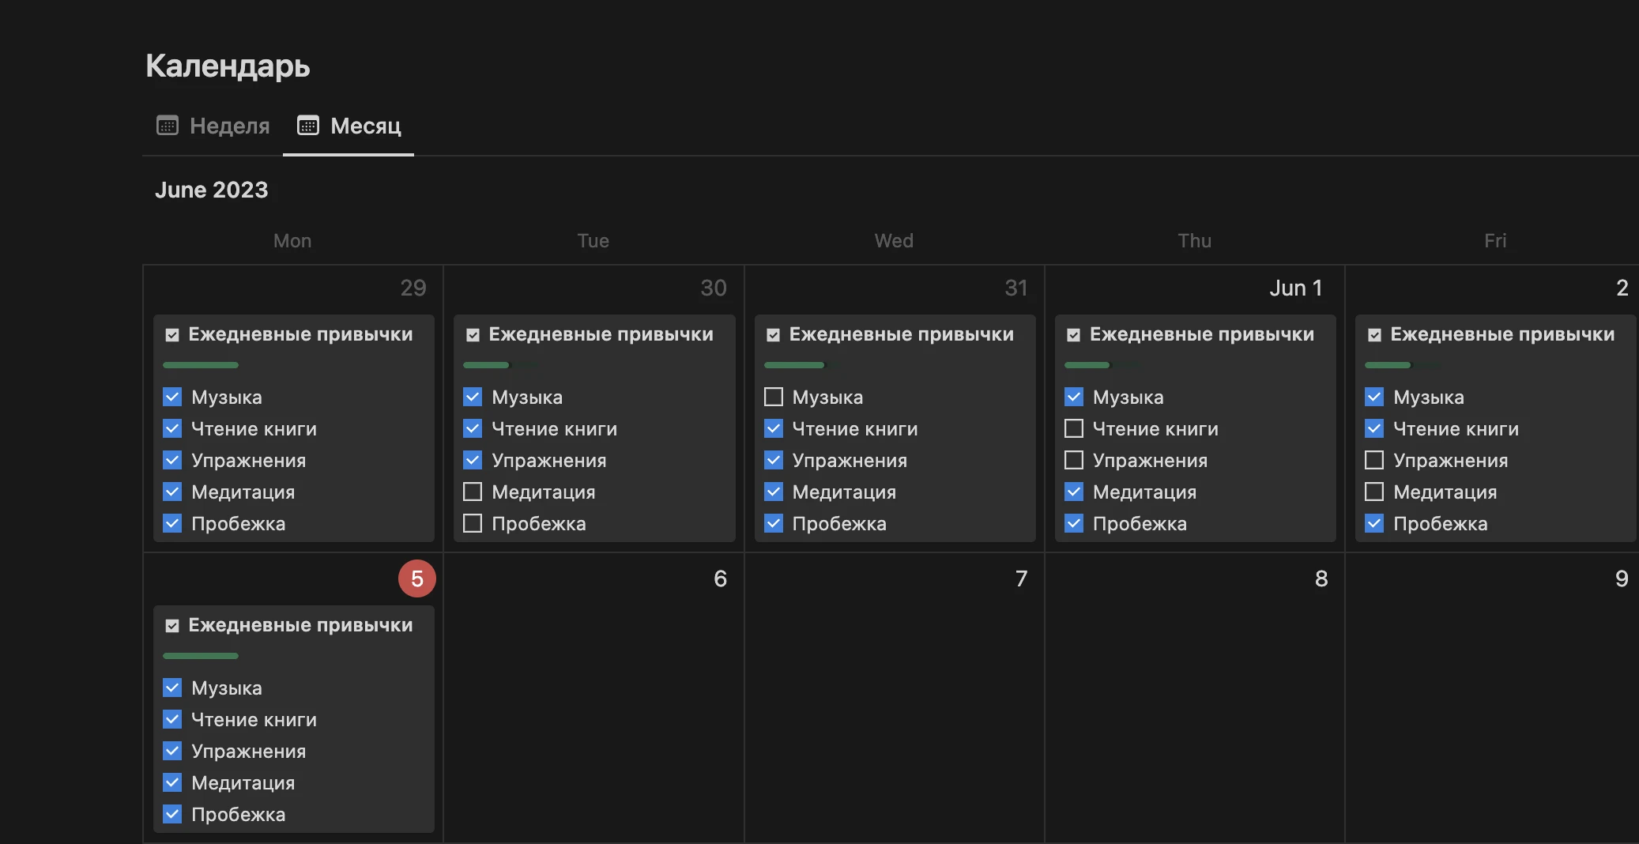Uncheck Чтение книги on day 31
Image resolution: width=1639 pixels, height=844 pixels.
(774, 428)
